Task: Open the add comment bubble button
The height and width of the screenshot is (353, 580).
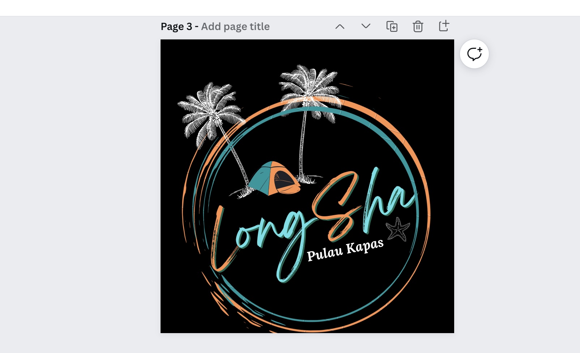Action: 474,54
